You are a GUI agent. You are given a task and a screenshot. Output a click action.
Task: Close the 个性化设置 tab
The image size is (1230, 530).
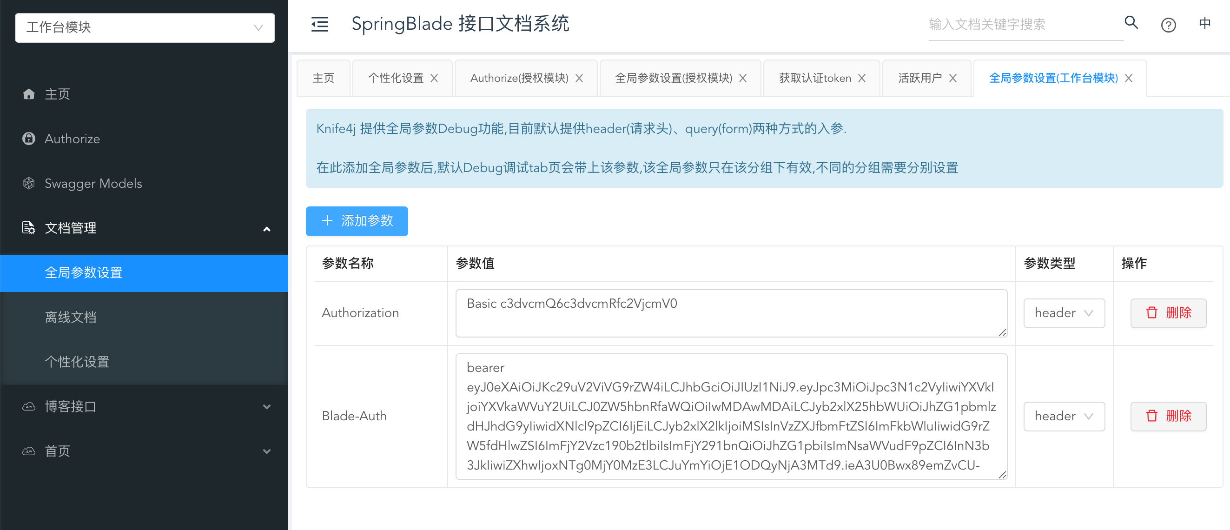tap(434, 78)
